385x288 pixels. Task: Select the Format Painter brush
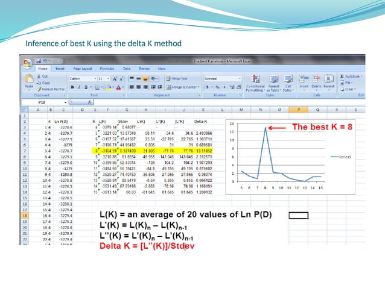pos(51,89)
